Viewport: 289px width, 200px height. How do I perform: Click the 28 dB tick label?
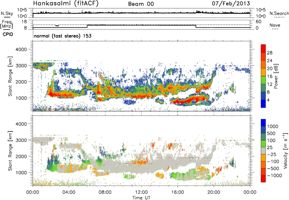click(x=269, y=53)
